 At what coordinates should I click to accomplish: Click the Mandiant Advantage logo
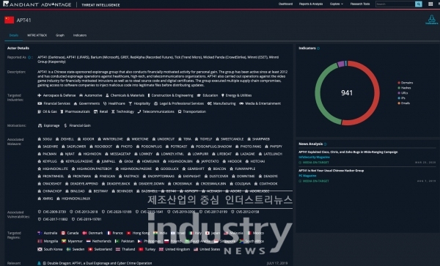pyautogui.click(x=37, y=4)
